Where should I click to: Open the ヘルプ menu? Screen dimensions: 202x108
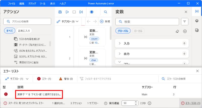63,4
